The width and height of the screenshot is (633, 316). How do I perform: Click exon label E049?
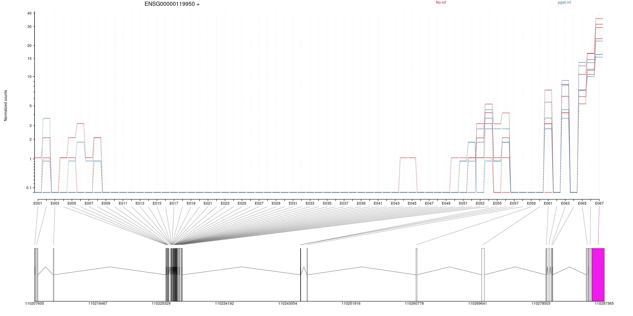coord(446,203)
